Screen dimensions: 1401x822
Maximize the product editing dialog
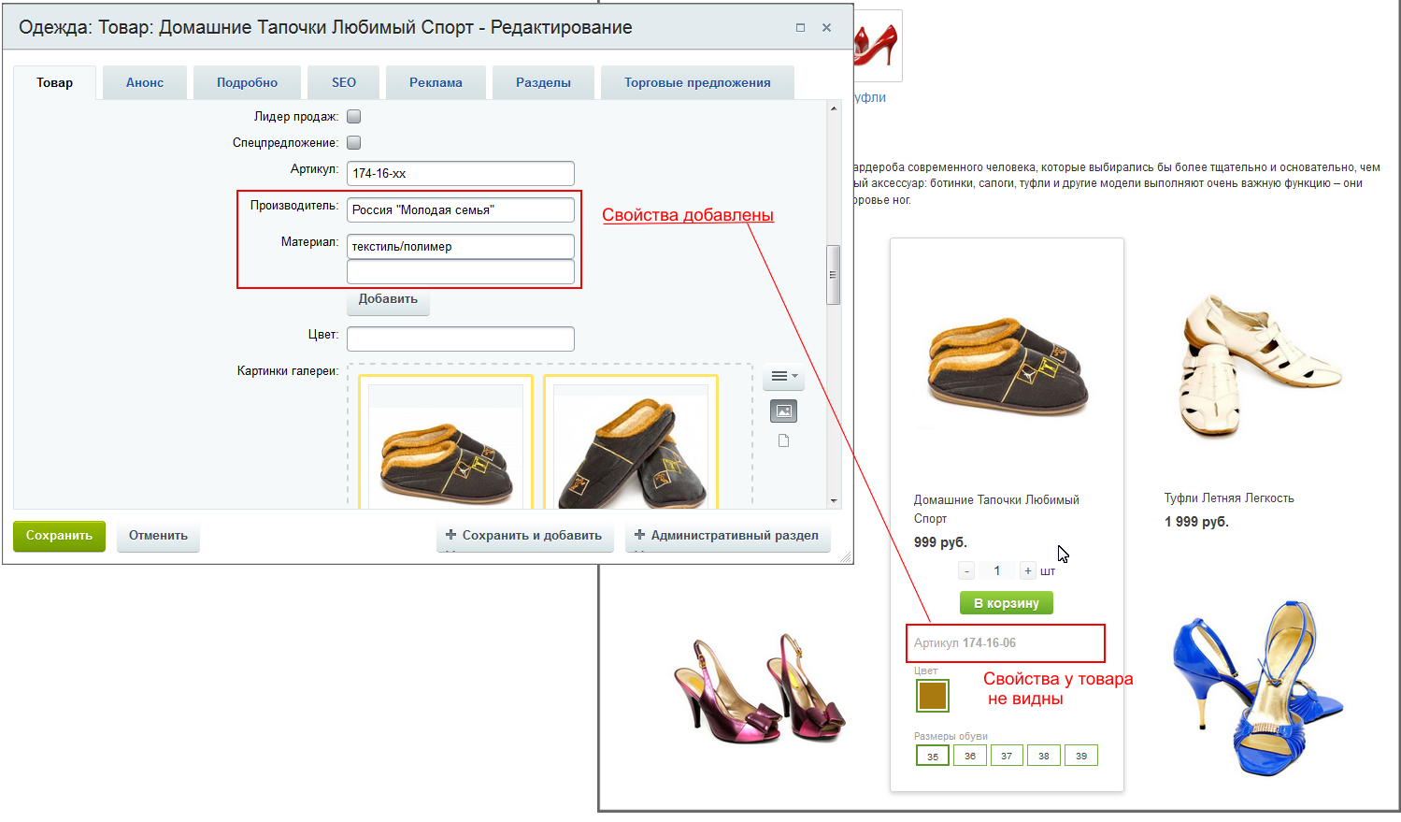tap(800, 28)
